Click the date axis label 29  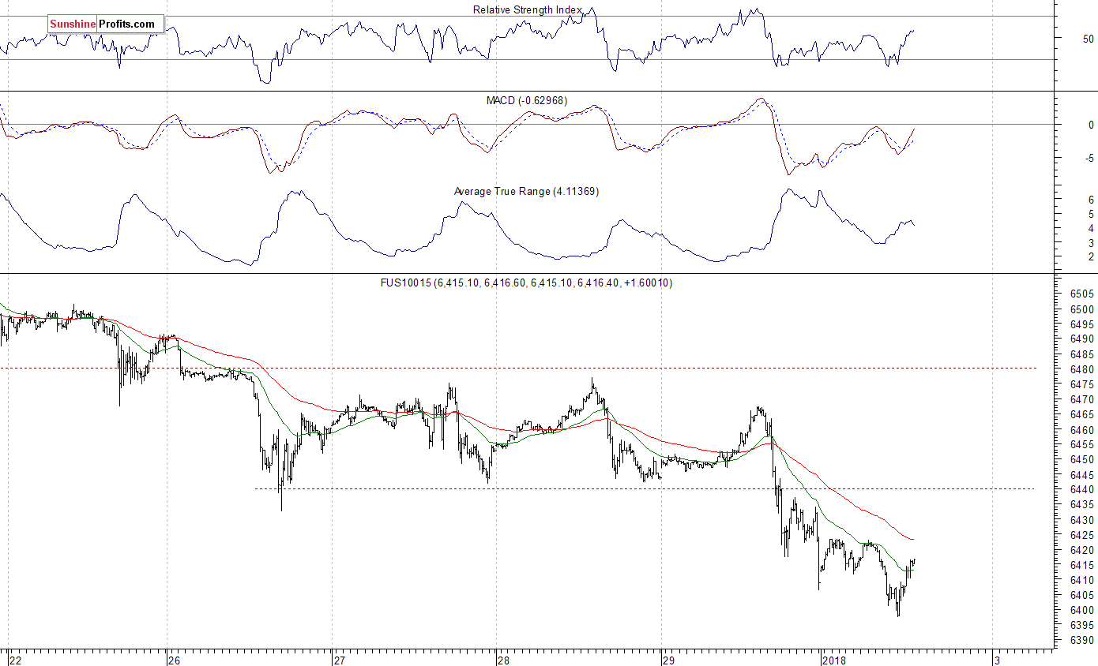[x=668, y=660]
